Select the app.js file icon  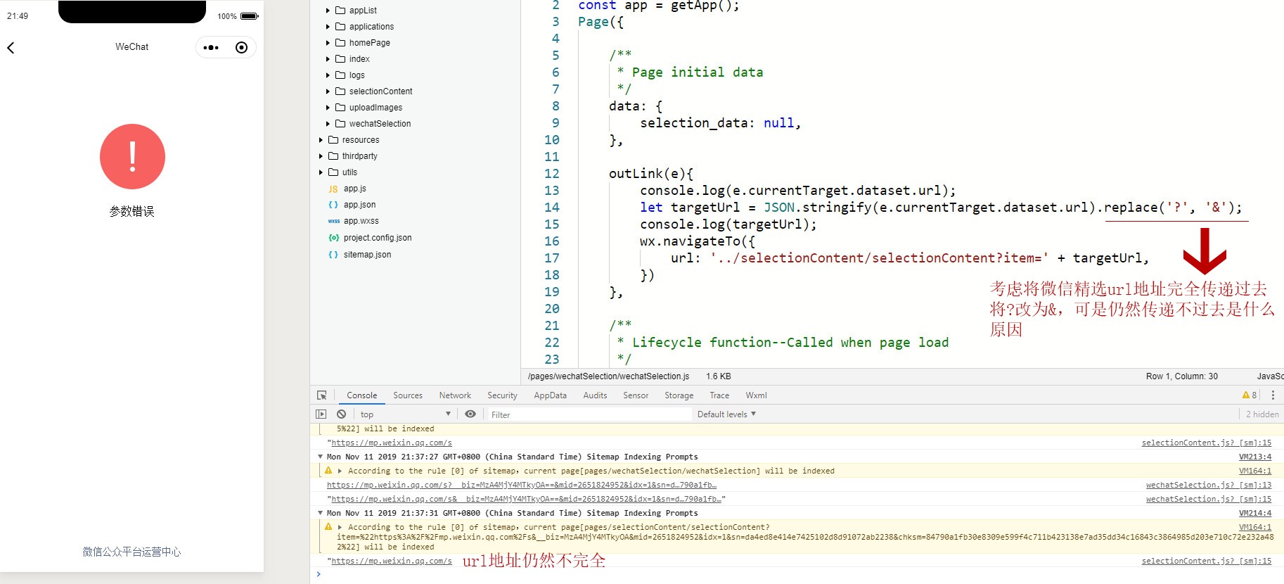(x=333, y=189)
